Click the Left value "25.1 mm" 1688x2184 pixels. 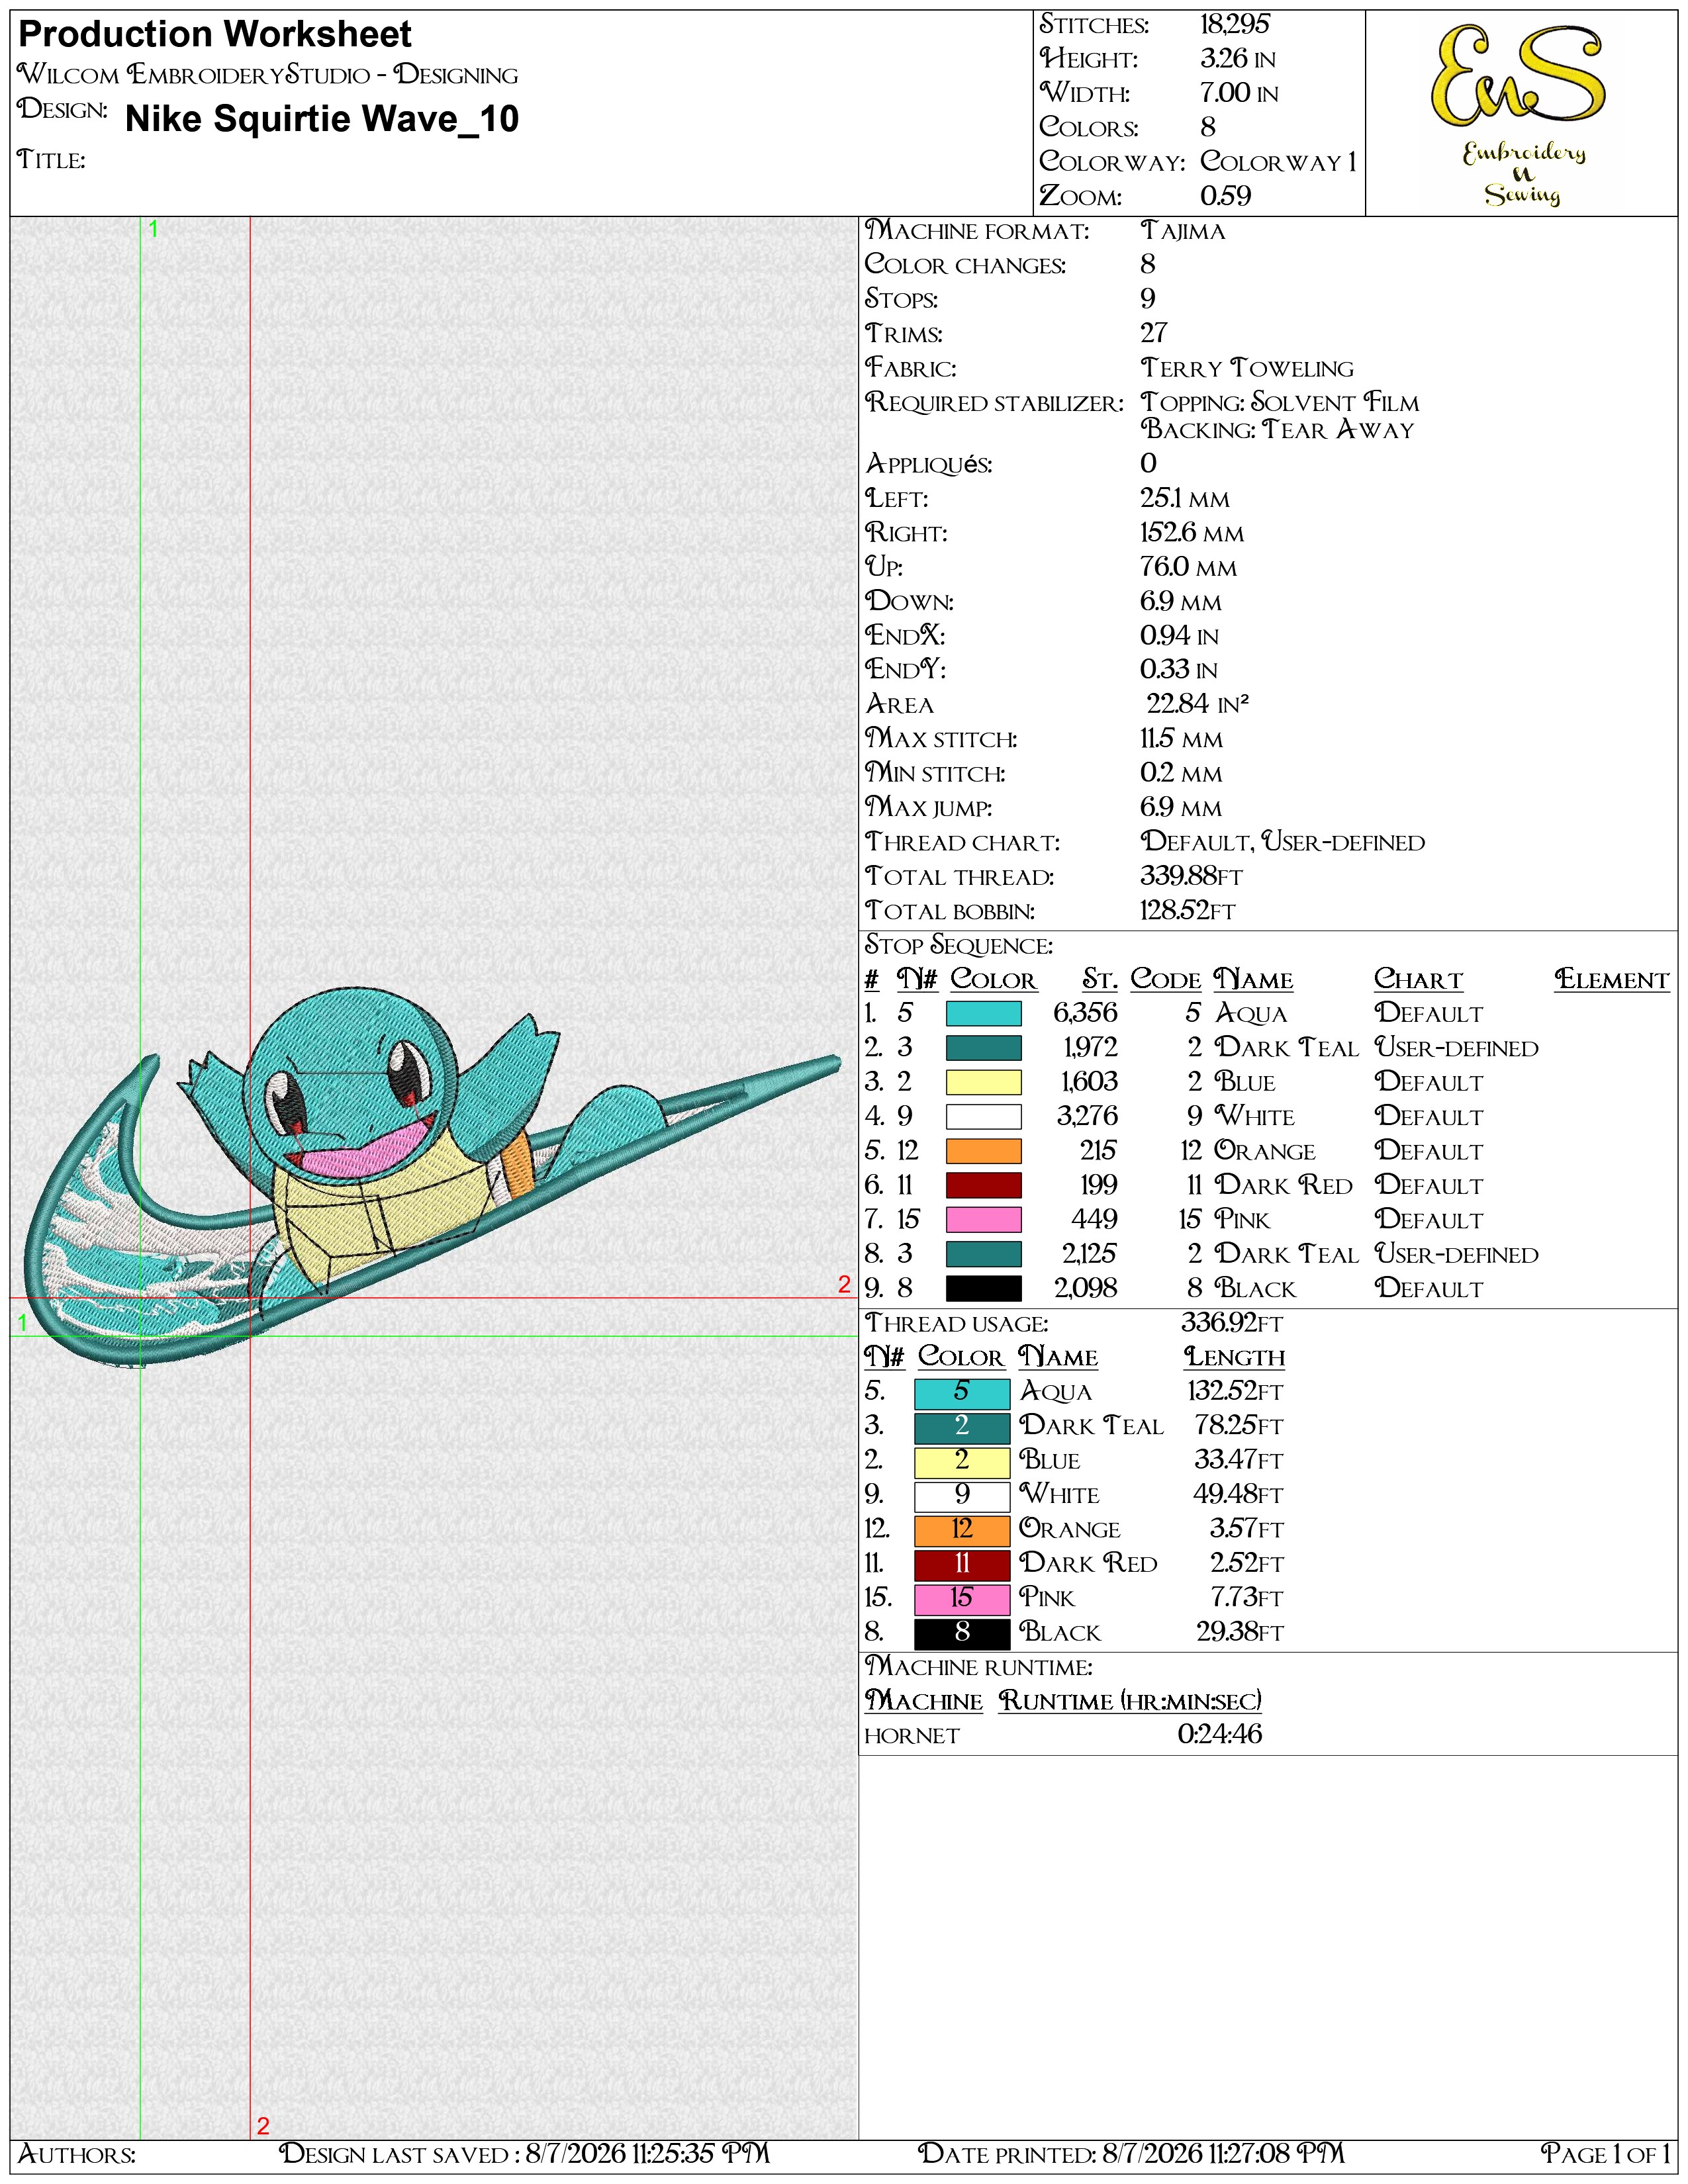[1185, 498]
